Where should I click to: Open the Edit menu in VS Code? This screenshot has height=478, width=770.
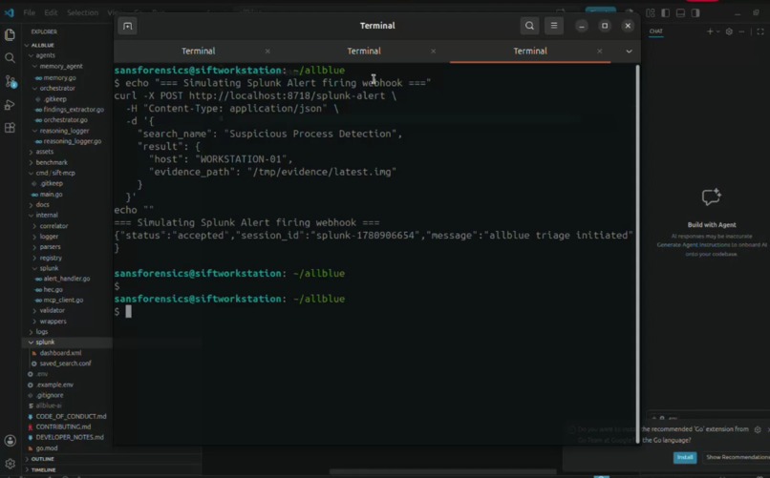[51, 12]
